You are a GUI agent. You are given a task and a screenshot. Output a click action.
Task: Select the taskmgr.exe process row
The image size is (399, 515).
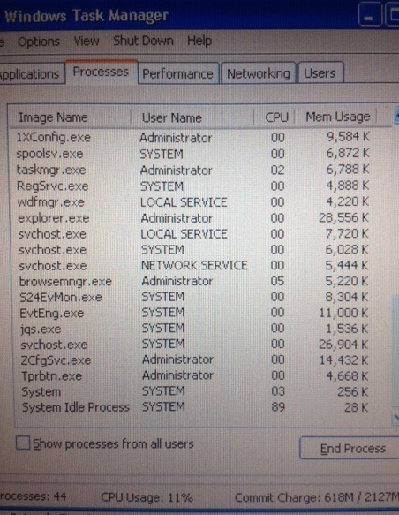click(193, 170)
